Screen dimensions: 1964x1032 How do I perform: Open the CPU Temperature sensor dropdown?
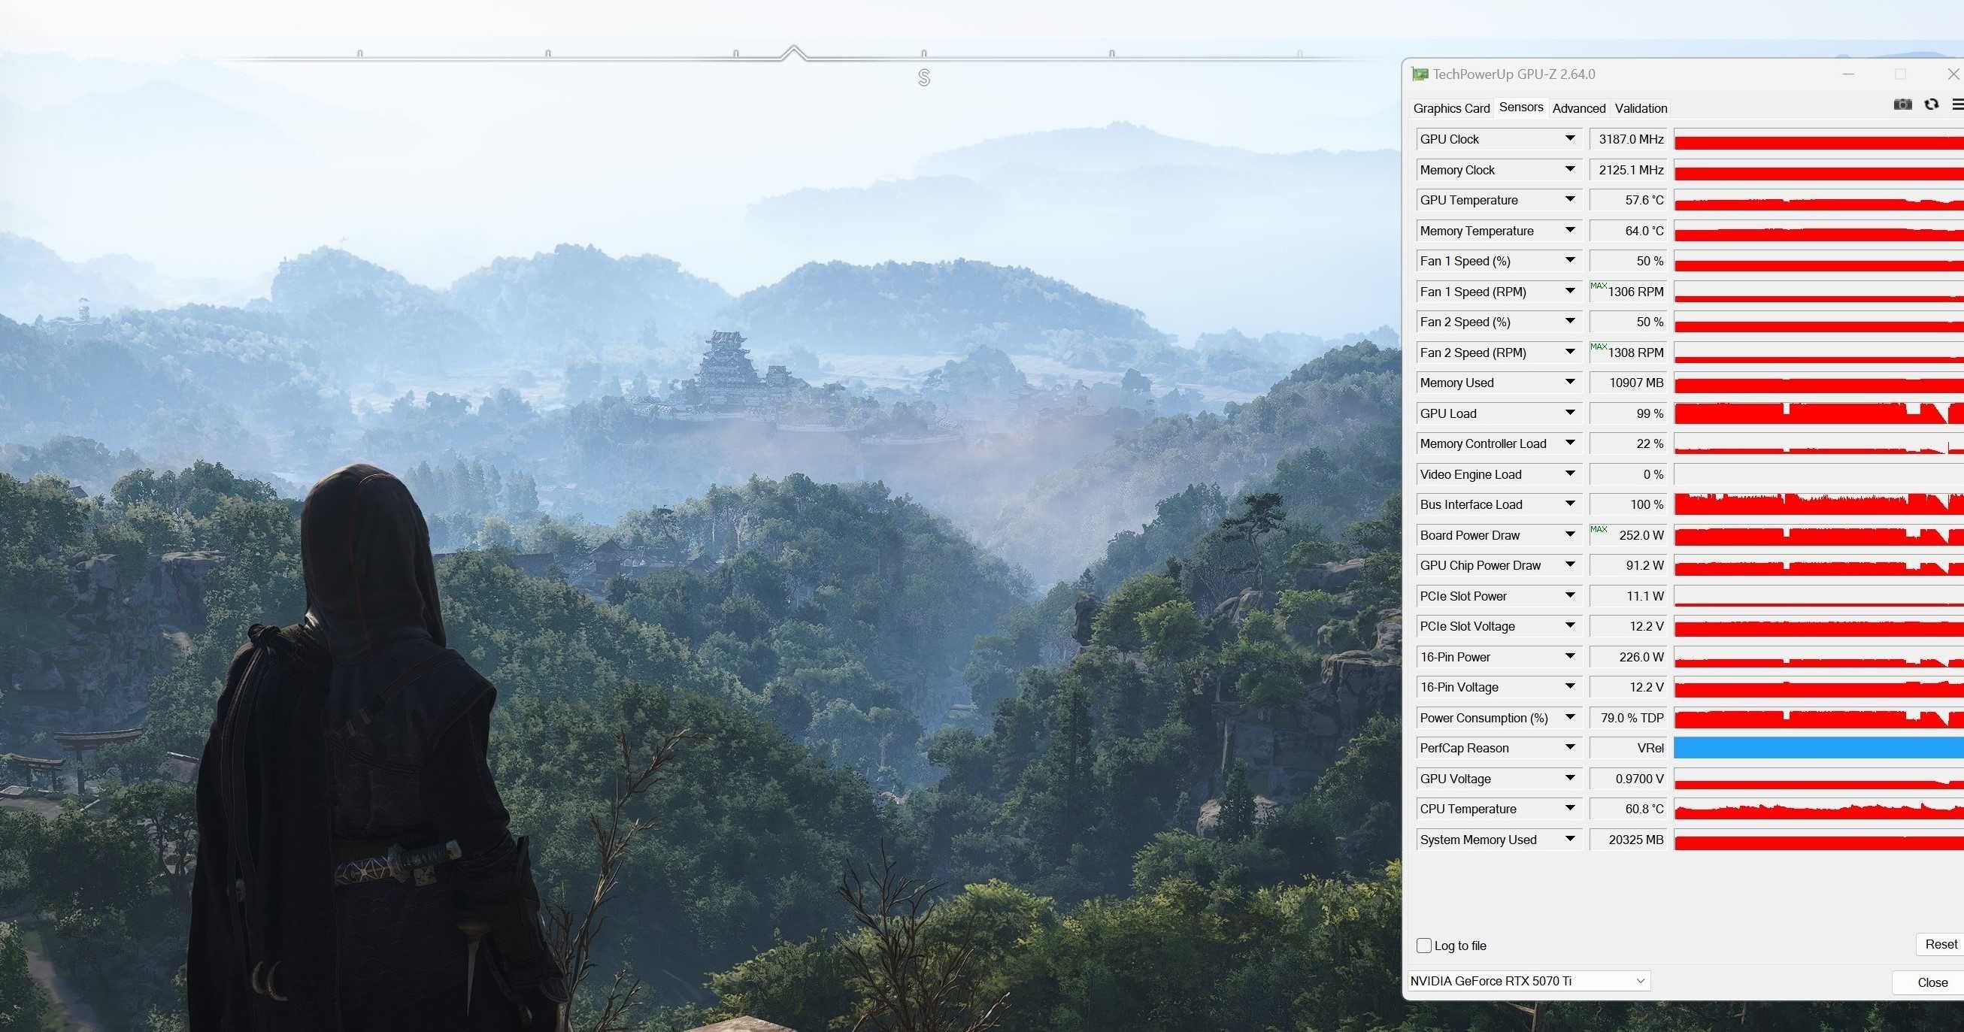(x=1570, y=809)
